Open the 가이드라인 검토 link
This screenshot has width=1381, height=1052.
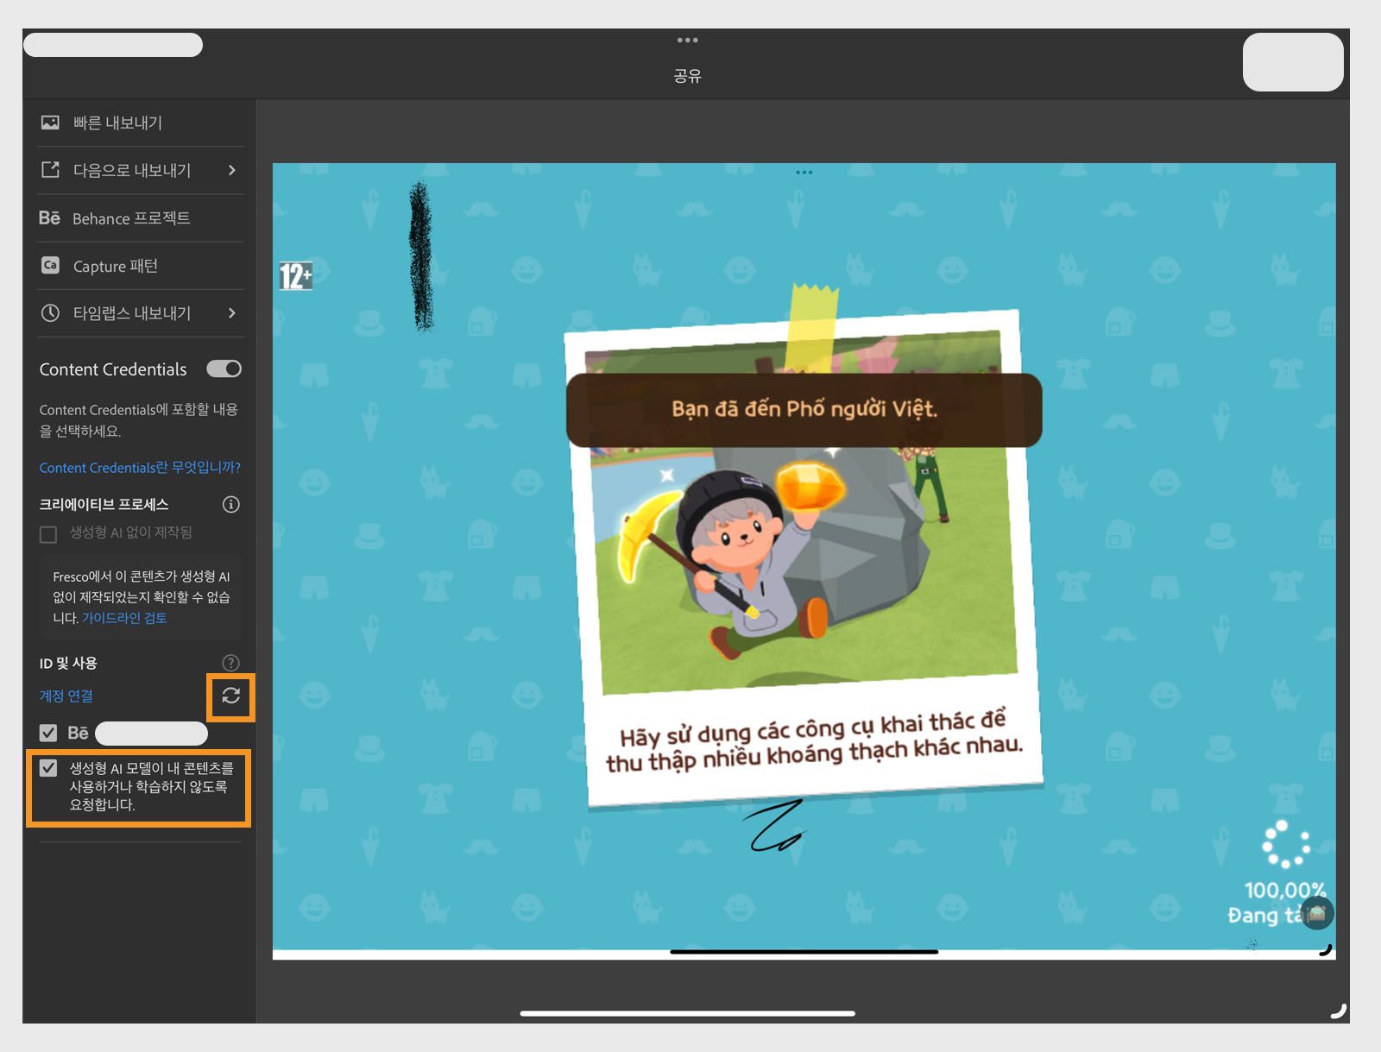124,618
